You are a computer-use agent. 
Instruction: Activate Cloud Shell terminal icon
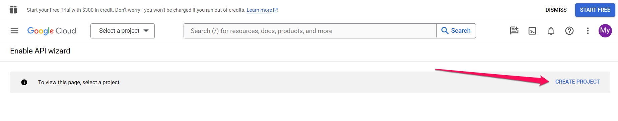click(532, 31)
